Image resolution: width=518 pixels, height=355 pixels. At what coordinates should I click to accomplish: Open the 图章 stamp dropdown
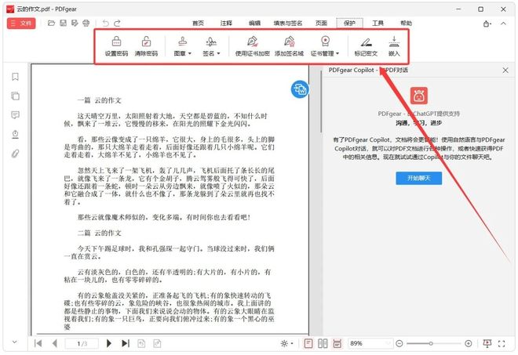coord(182,46)
